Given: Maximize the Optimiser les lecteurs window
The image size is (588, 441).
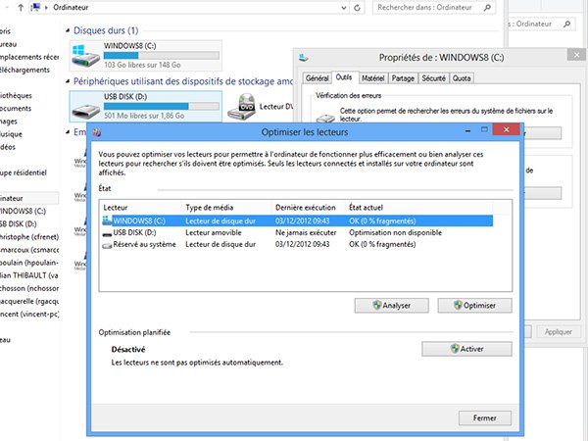Looking at the screenshot, I should pos(484,129).
